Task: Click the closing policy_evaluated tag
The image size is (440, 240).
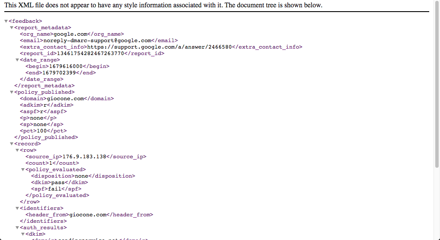Action: pos(57,195)
